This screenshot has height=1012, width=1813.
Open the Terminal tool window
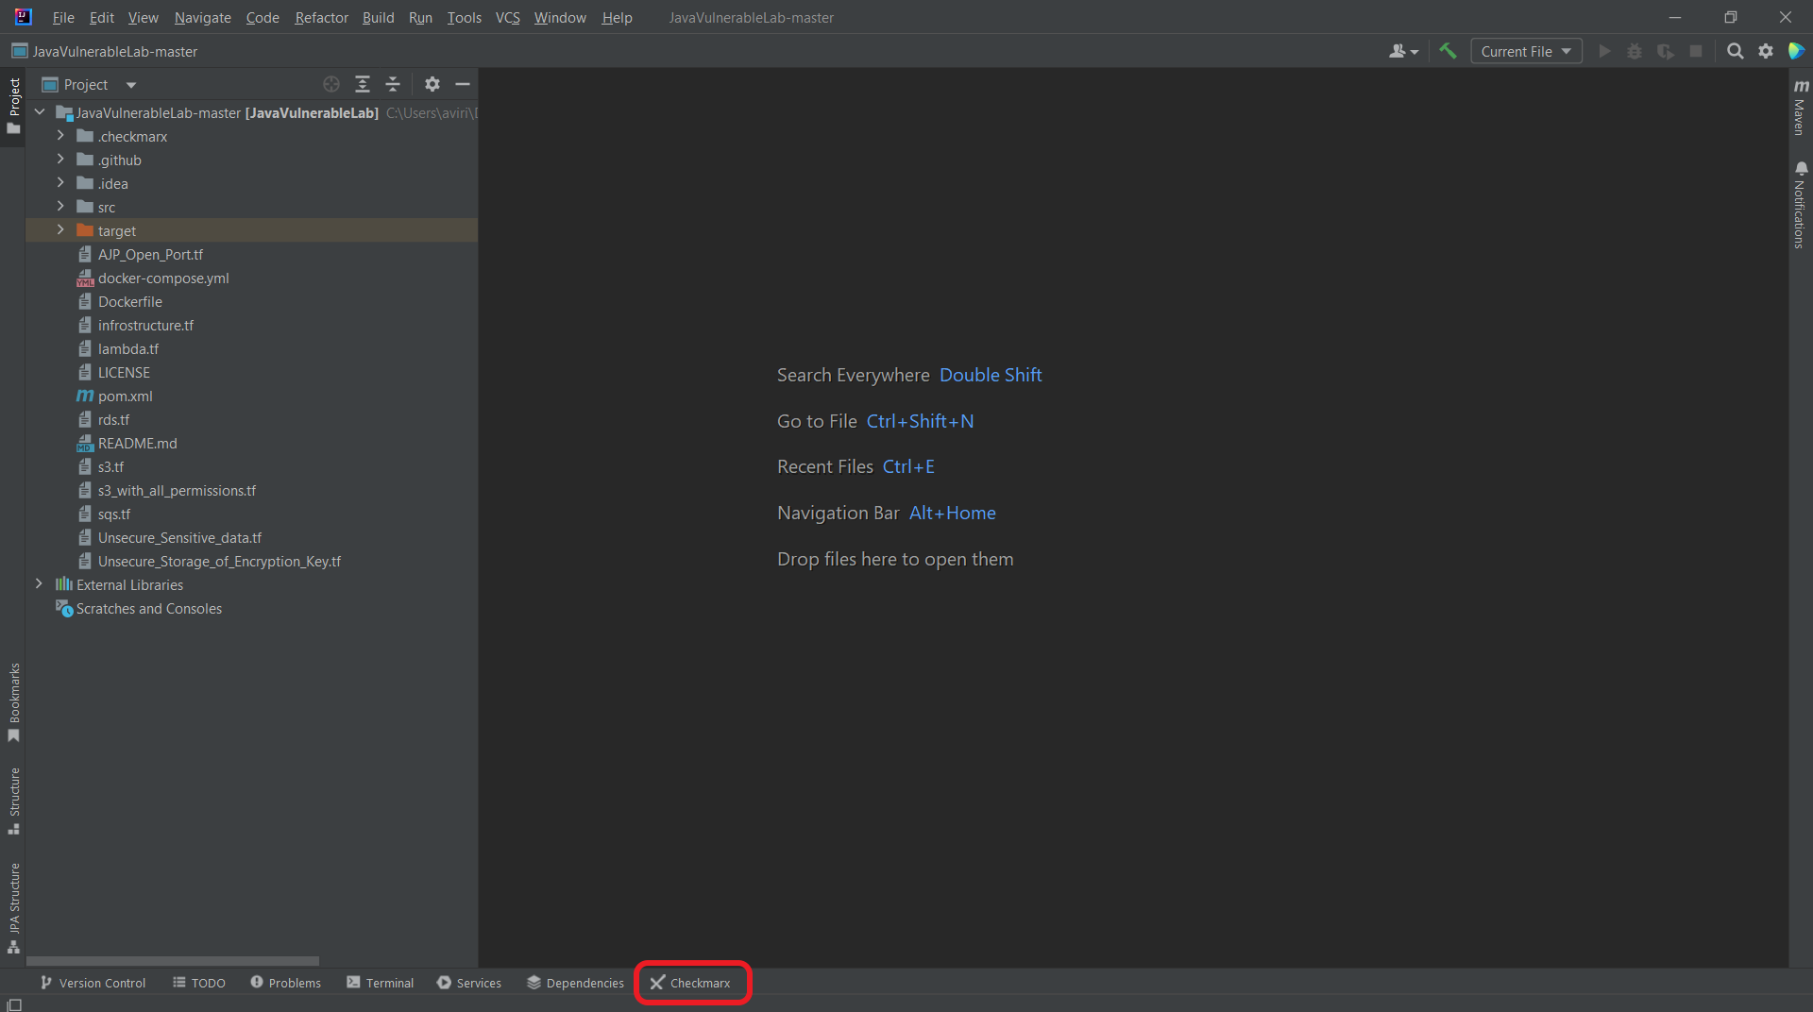pos(381,983)
